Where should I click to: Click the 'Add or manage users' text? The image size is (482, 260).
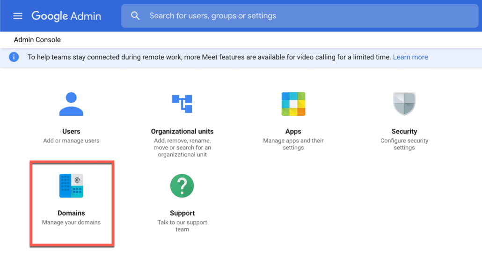(x=71, y=141)
